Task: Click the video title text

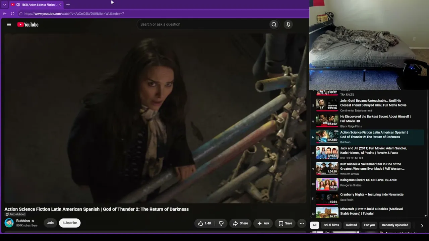Action: coord(97,209)
